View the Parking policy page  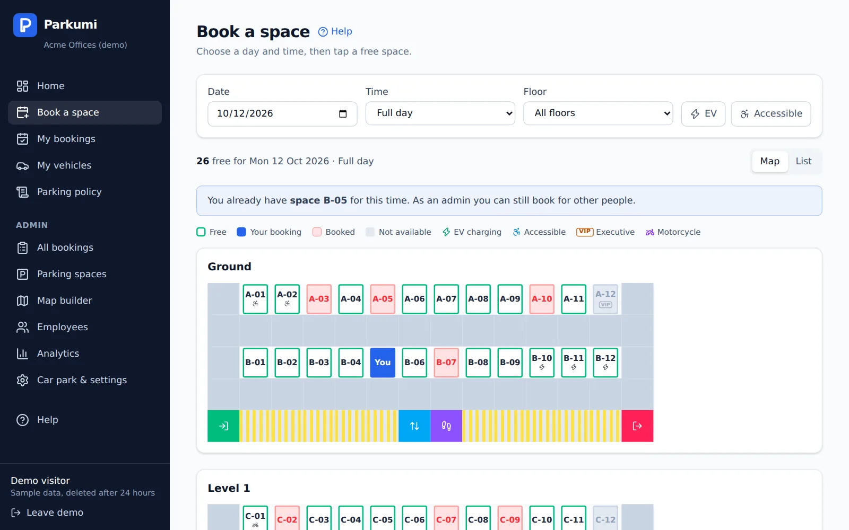coord(85,192)
